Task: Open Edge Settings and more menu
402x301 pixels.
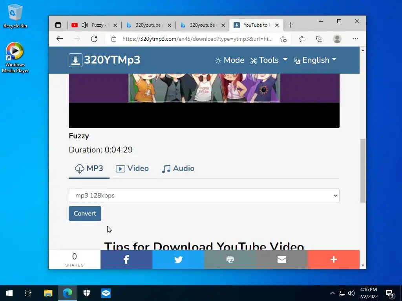Action: point(355,39)
